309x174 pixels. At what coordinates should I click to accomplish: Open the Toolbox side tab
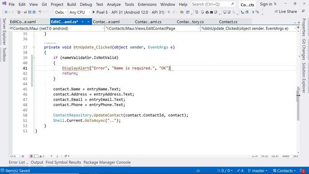[4, 55]
